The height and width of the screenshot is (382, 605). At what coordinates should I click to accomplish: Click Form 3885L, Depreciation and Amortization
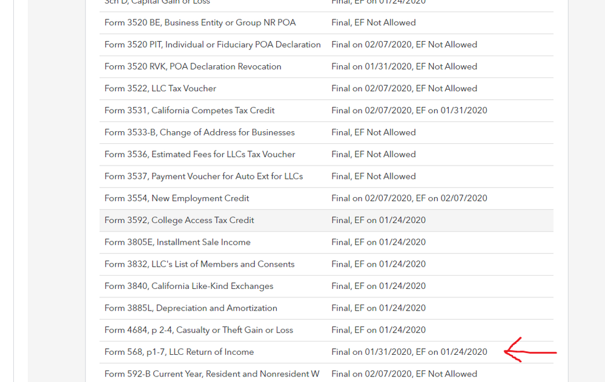coord(191,308)
